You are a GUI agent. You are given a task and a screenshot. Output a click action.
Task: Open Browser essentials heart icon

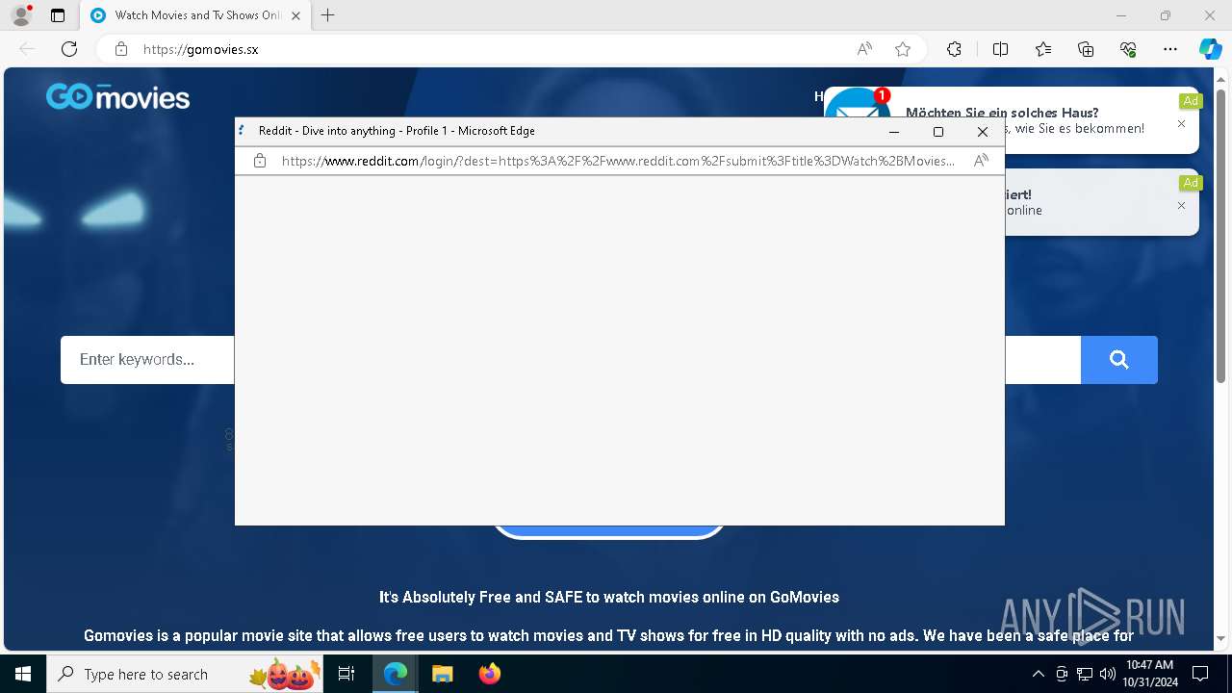(1128, 49)
